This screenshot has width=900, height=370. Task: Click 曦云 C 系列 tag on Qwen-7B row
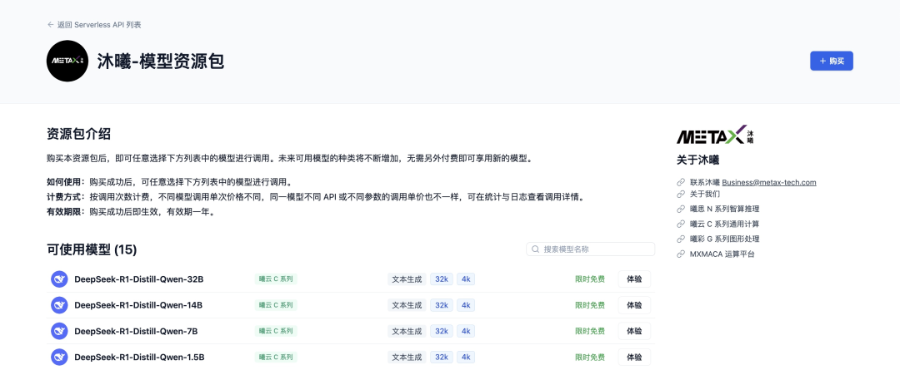click(x=276, y=331)
